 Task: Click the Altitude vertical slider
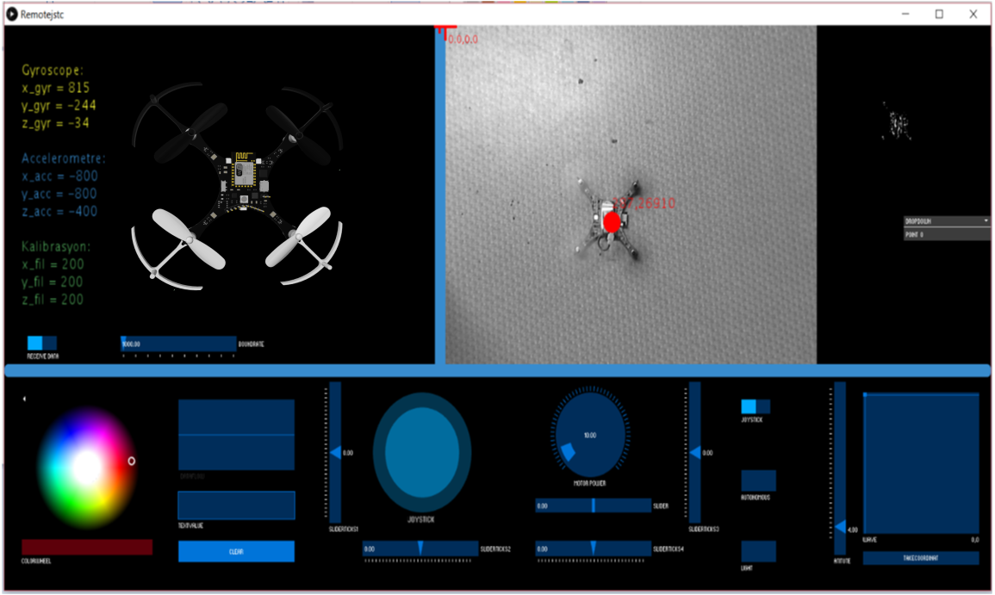(x=840, y=468)
